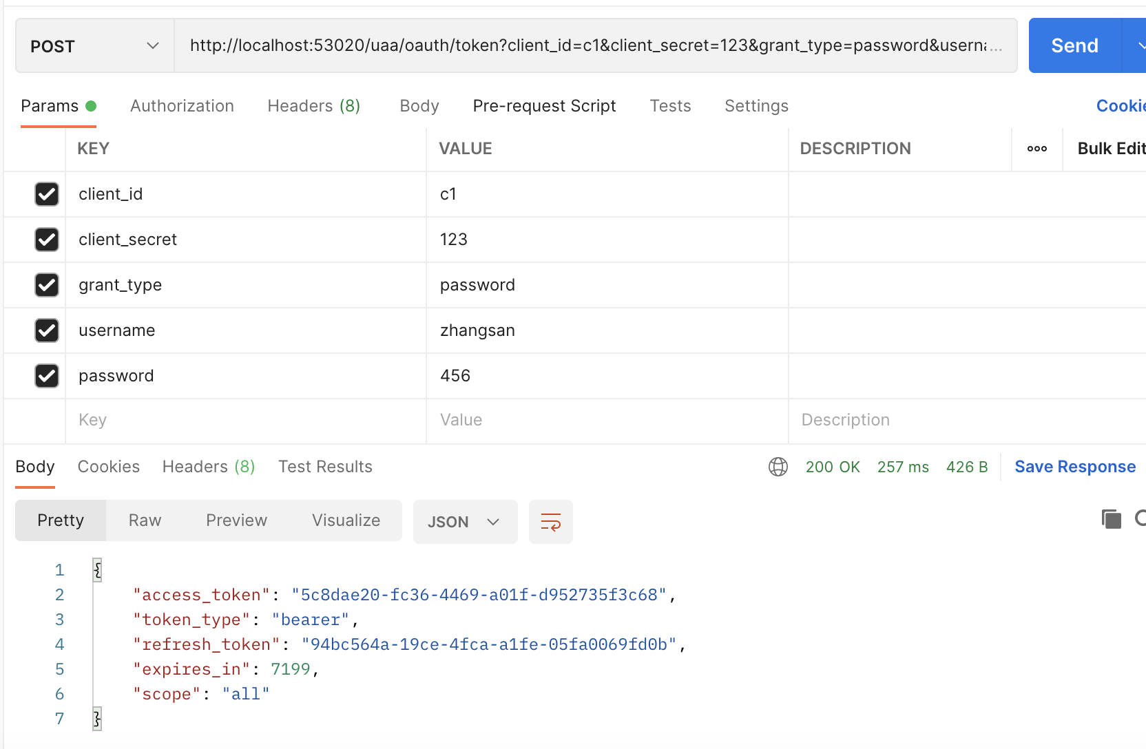Open the three-dot column options menu
Screen dimensions: 1146x749
1037,149
